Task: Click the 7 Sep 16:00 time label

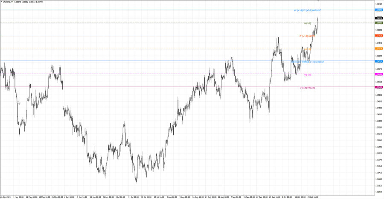Action: [x=236, y=197]
